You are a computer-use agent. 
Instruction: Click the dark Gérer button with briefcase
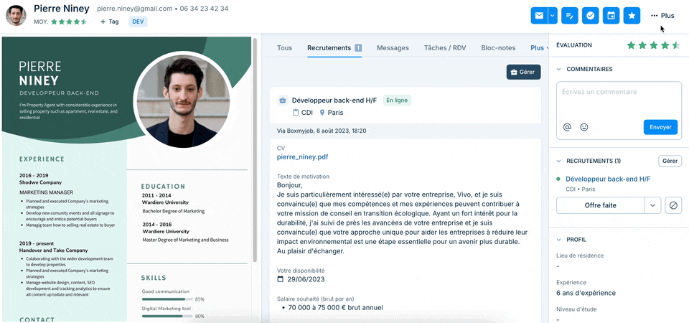pos(523,72)
